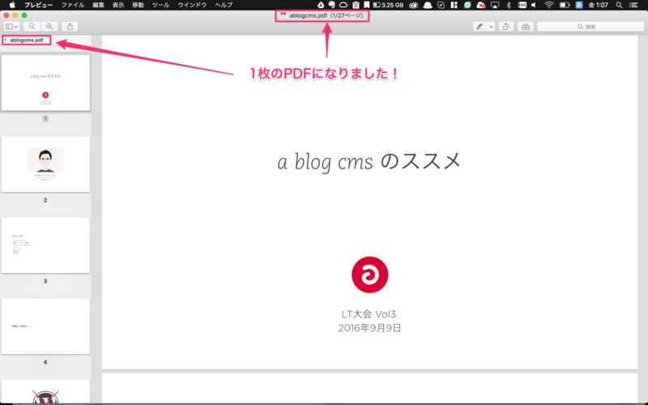648x405 pixels.
Task: Open the ファイル menu
Action: tap(73, 5)
